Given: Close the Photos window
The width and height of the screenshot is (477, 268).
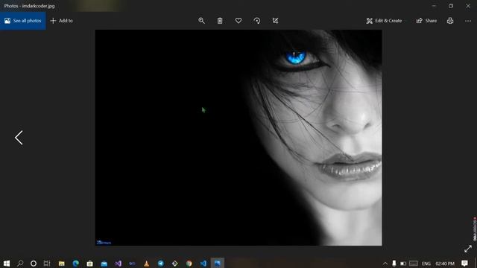Looking at the screenshot, I should (x=468, y=6).
